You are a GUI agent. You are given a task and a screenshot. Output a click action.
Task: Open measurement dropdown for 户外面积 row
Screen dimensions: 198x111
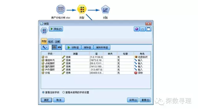coord(75,70)
